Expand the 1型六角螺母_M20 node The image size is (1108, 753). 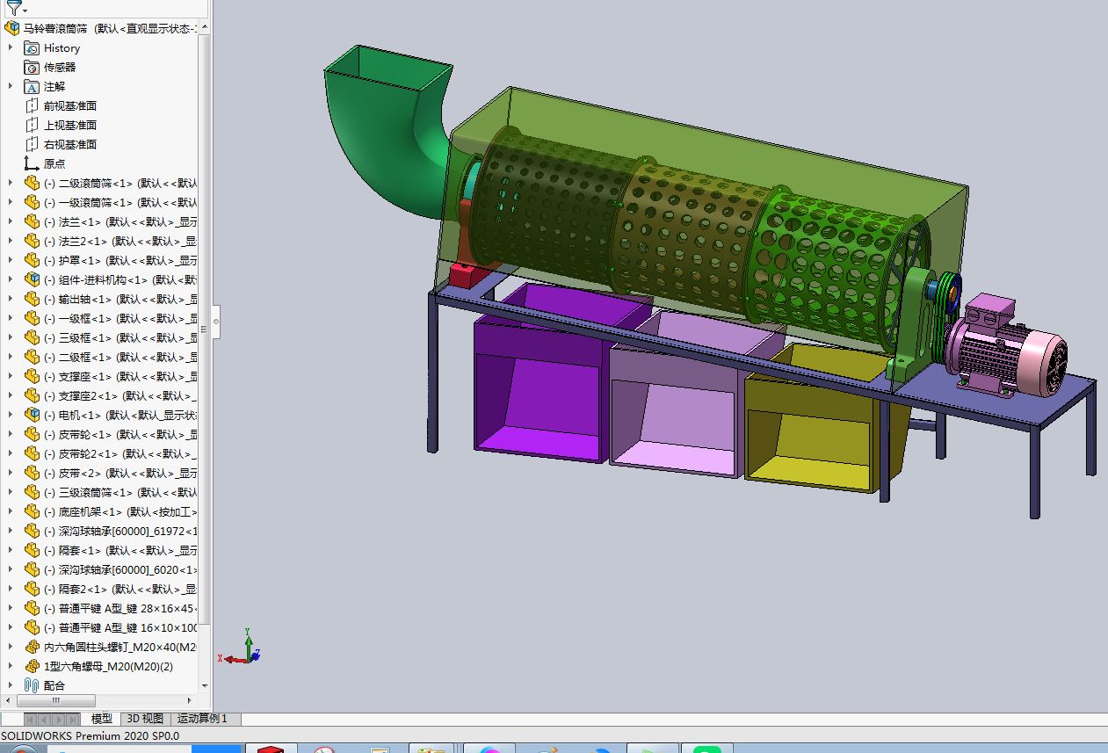(11, 666)
